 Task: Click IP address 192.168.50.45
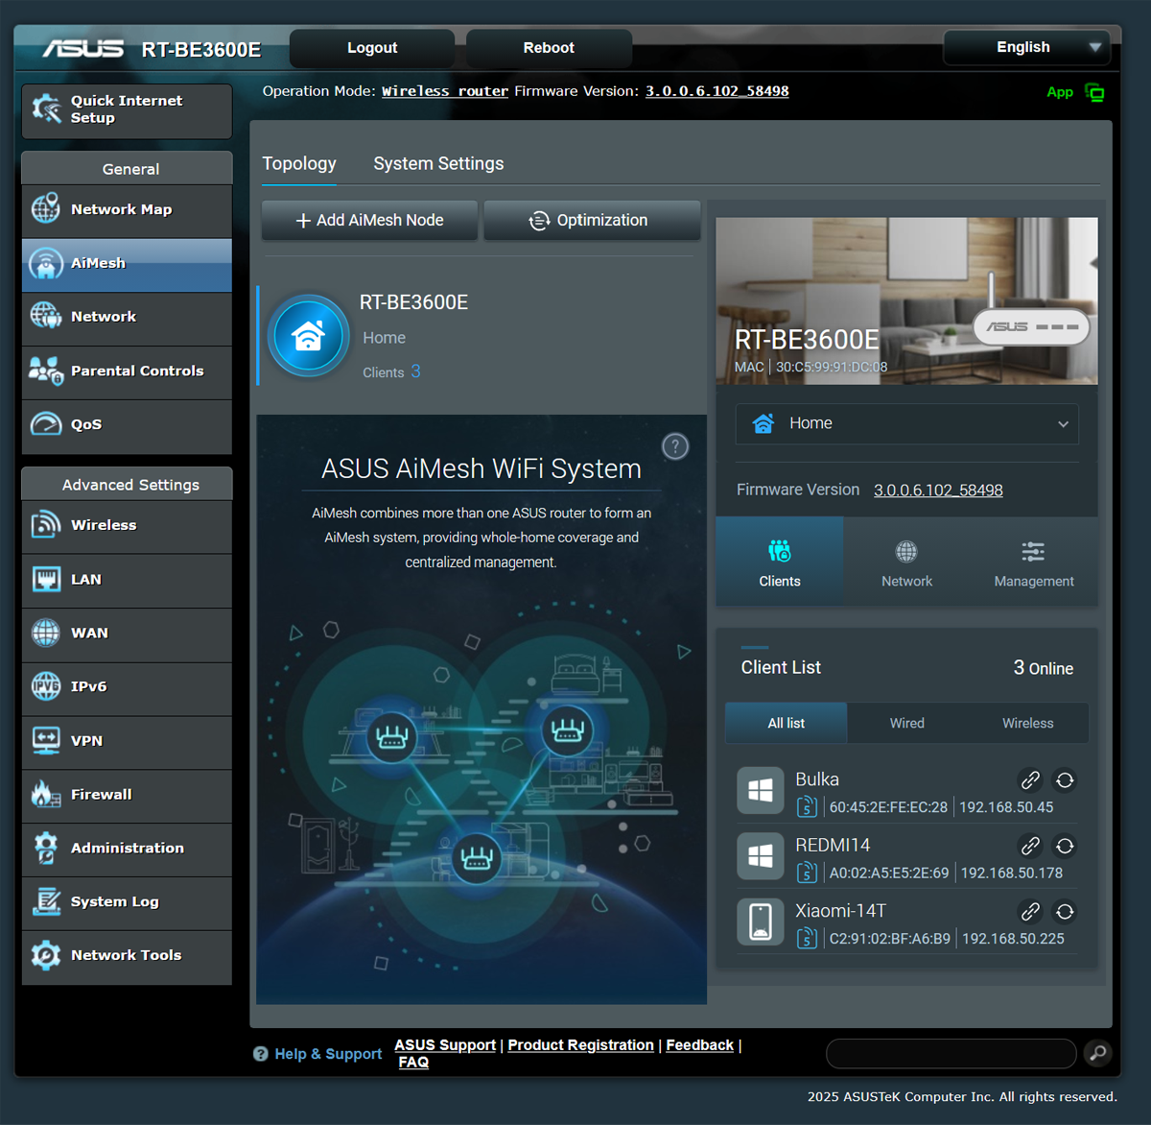pos(1006,807)
